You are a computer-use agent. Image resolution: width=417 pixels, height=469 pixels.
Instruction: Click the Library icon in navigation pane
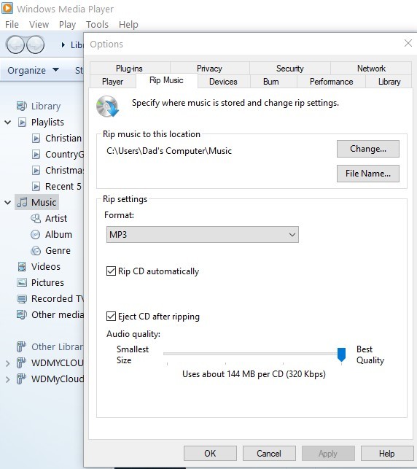pyautogui.click(x=22, y=106)
